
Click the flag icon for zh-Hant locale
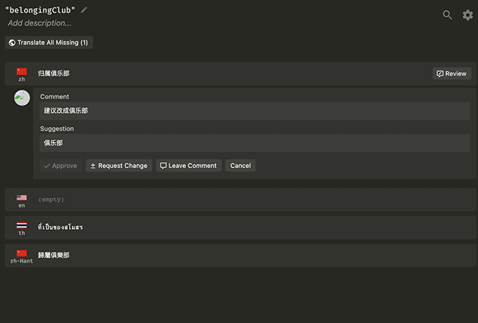coord(21,253)
